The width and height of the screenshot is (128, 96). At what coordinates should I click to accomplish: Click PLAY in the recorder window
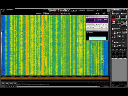click(x=88, y=27)
